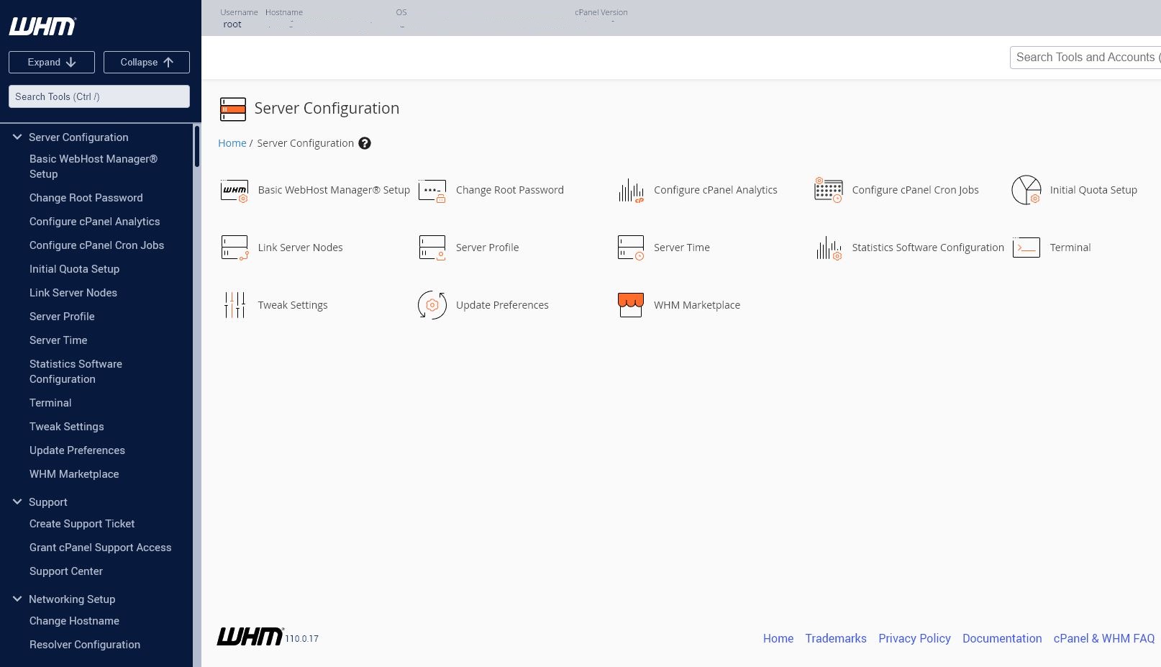Image resolution: width=1161 pixels, height=667 pixels.
Task: Click the Expand all button
Action: 52,62
